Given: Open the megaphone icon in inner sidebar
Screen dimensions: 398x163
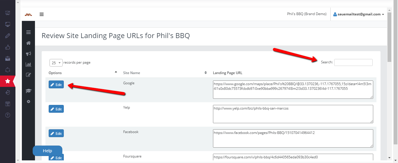Looking at the screenshot, I should tap(28, 54).
